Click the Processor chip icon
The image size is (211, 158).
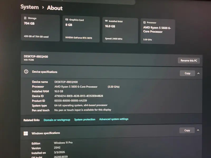(x=144, y=22)
